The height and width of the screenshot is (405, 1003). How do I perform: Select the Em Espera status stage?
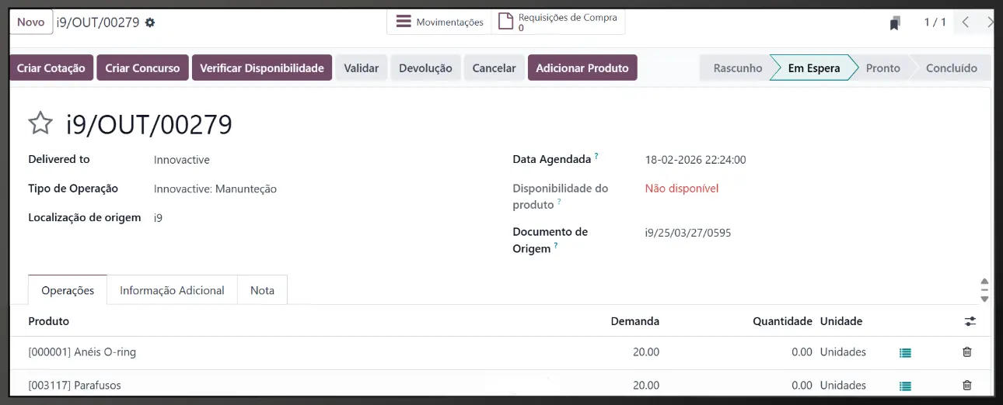814,67
